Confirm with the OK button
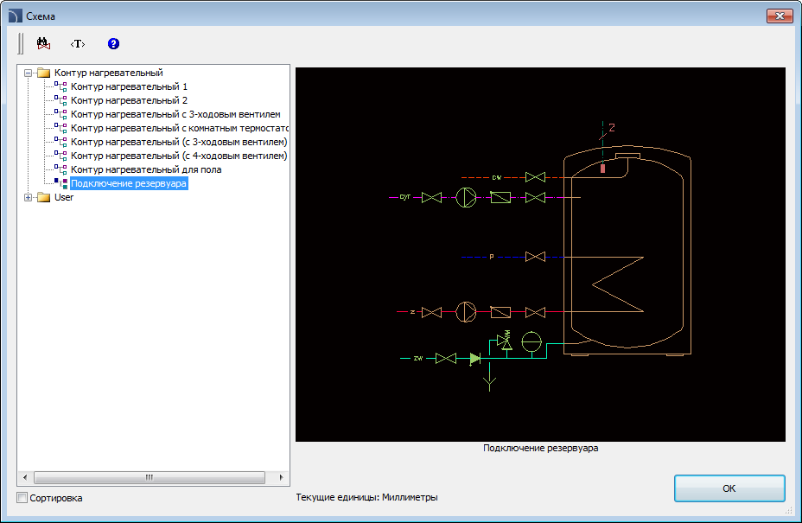Screen dimensions: 802x523 tap(729, 488)
